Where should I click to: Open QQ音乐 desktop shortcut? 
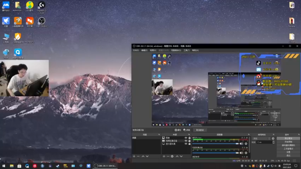[30, 6]
